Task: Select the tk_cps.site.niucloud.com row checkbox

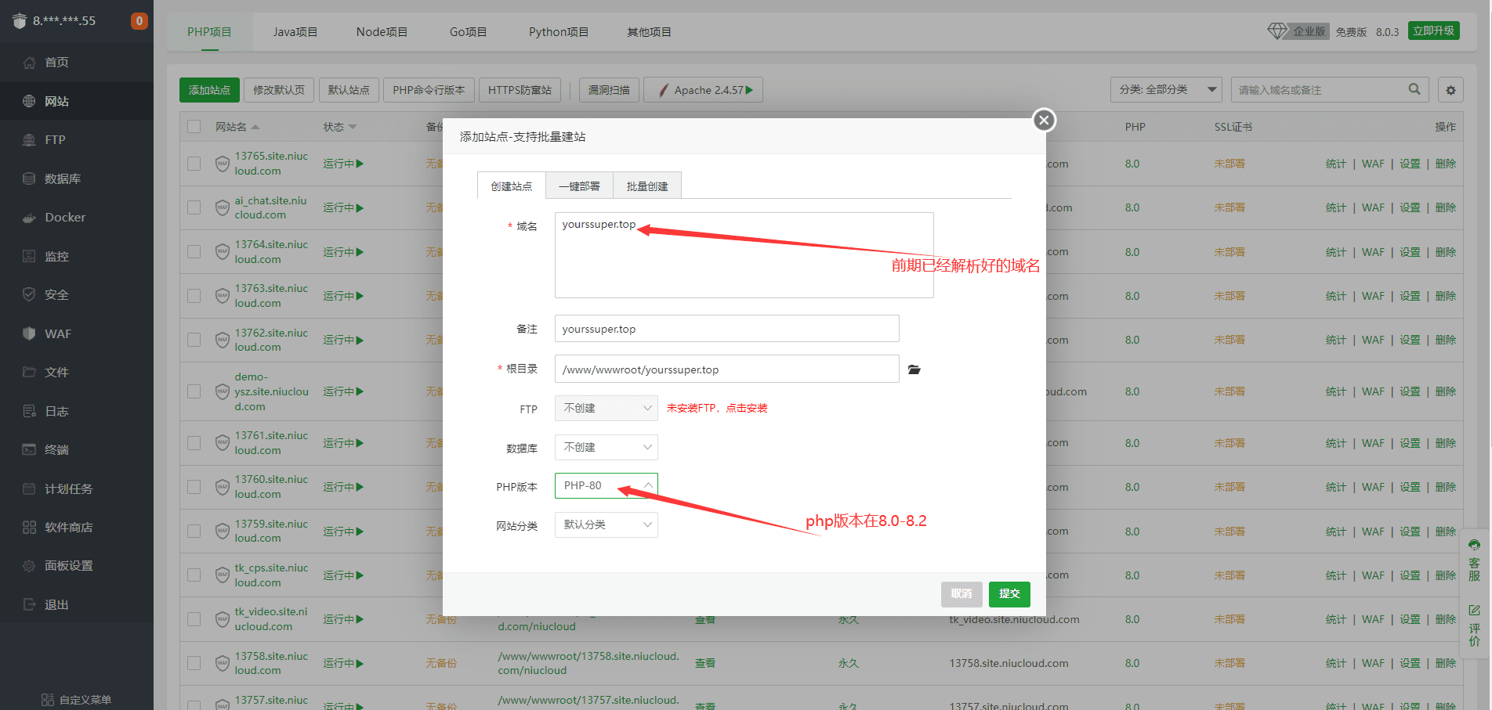Action: tap(194, 575)
